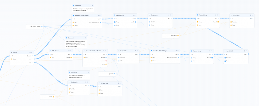The width and height of the screenshot is (259, 106).
Task: Open settings of comment 'Все остальные данные'
Action: coord(92,5)
